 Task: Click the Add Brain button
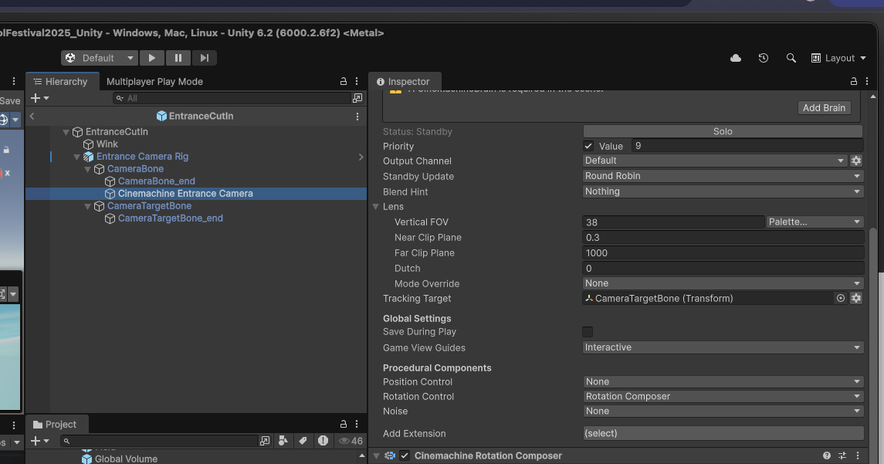point(824,107)
